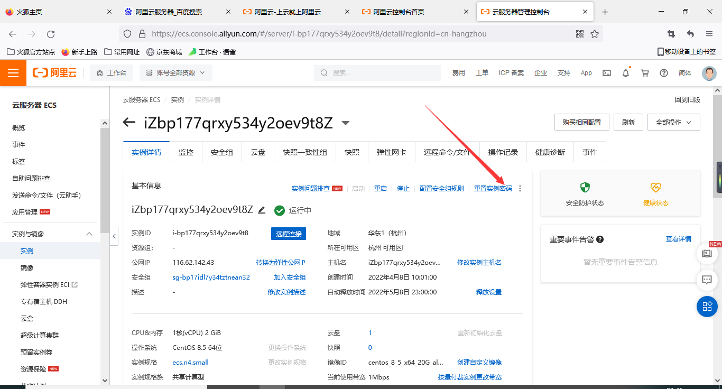The image size is (722, 389).
Task: Click the 购买相同配置 button
Action: pyautogui.click(x=582, y=122)
